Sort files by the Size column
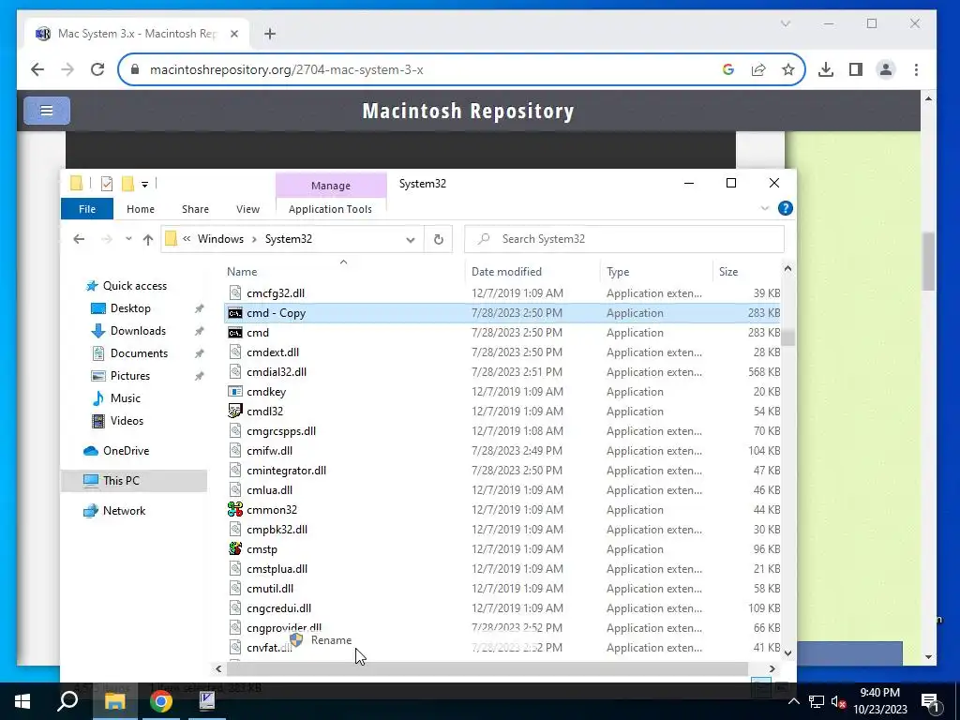Screen dimensions: 960x720 coord(727,272)
